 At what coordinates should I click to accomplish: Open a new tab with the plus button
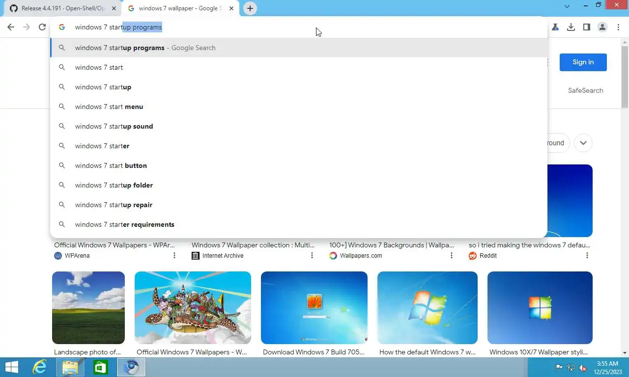pos(250,8)
